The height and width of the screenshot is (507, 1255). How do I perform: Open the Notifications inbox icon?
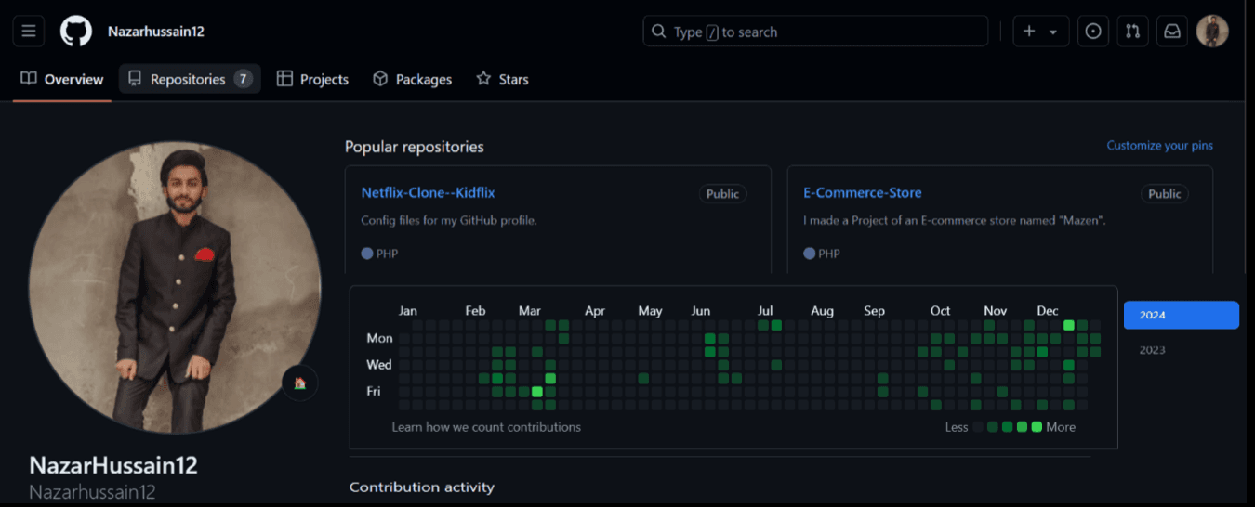coord(1172,32)
